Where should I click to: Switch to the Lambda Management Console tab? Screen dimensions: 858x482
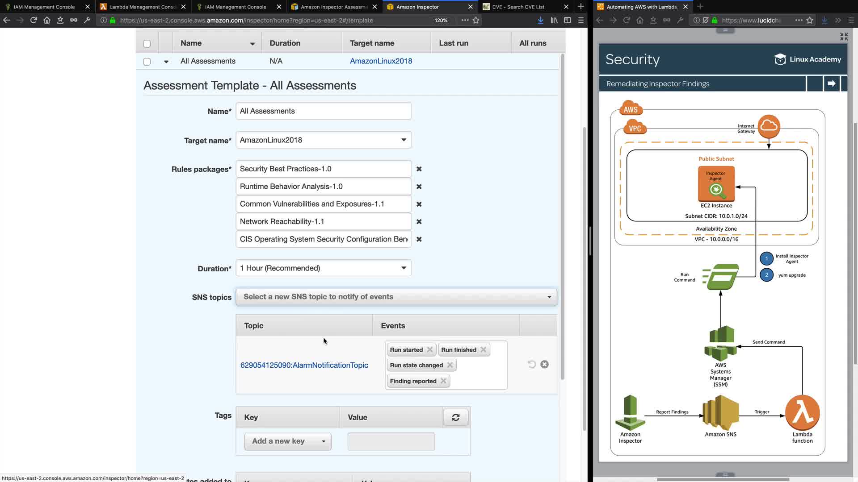pos(143,7)
